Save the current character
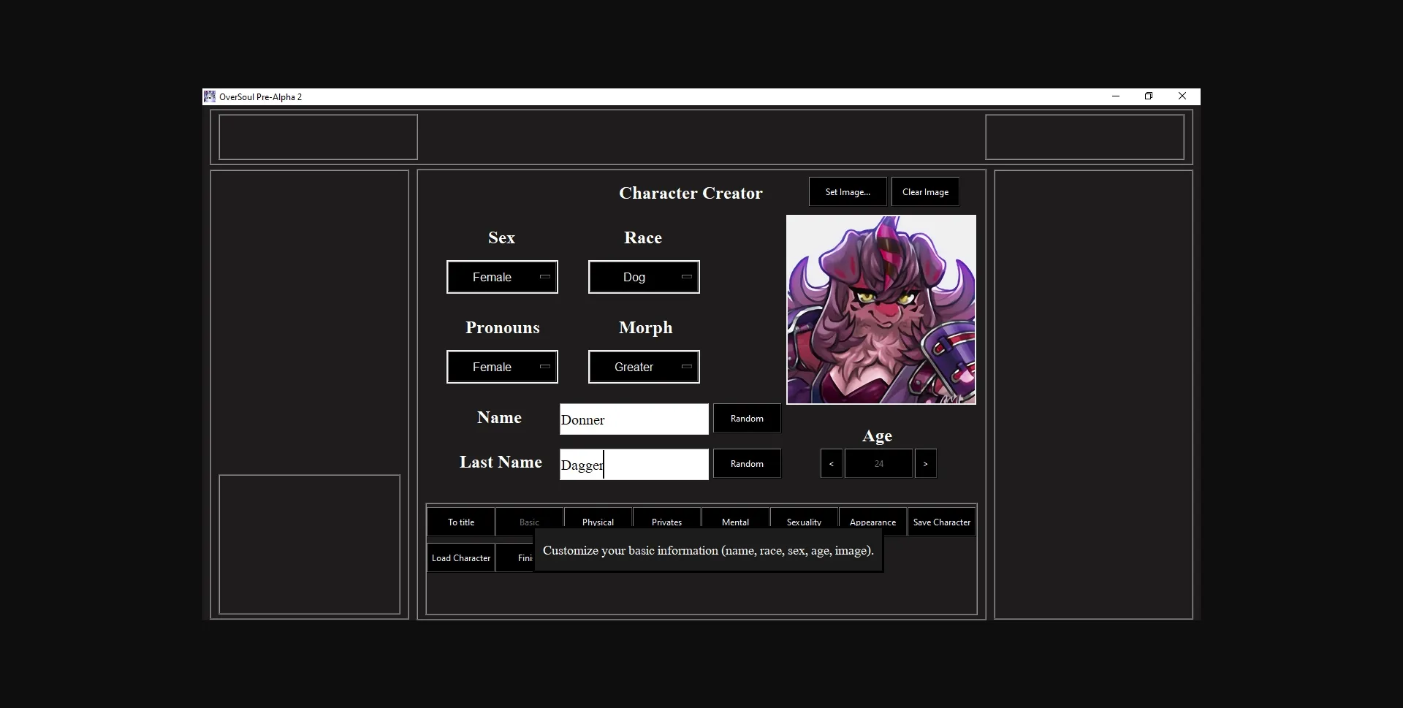The width and height of the screenshot is (1403, 708). click(941, 522)
